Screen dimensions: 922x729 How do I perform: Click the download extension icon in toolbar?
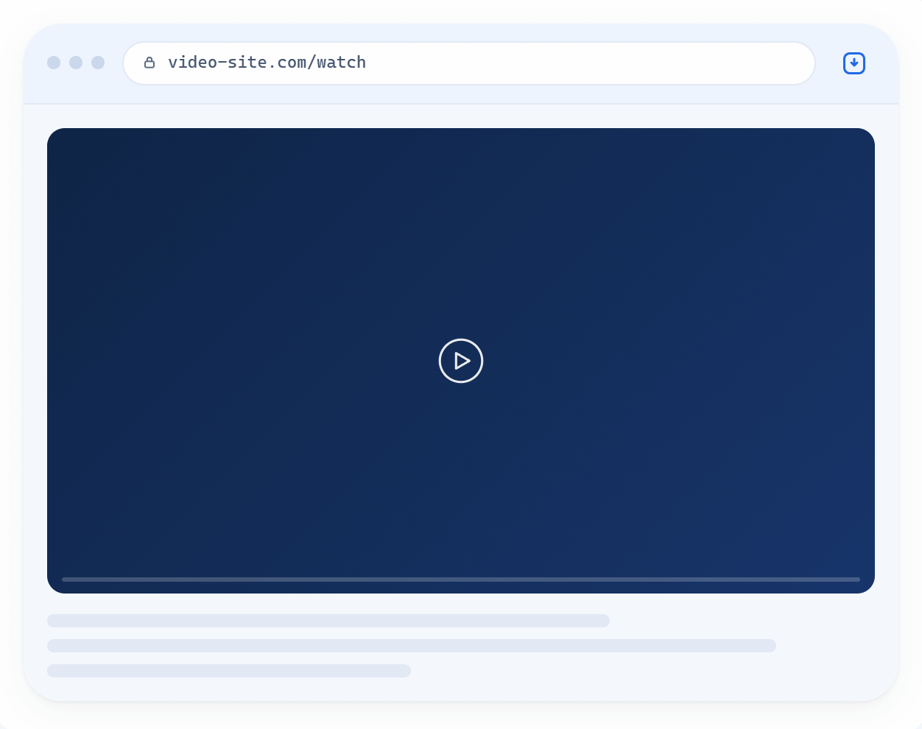point(854,63)
